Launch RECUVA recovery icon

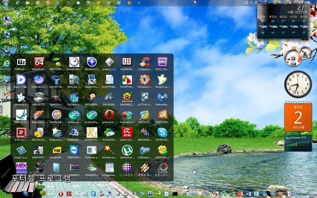coord(39,132)
